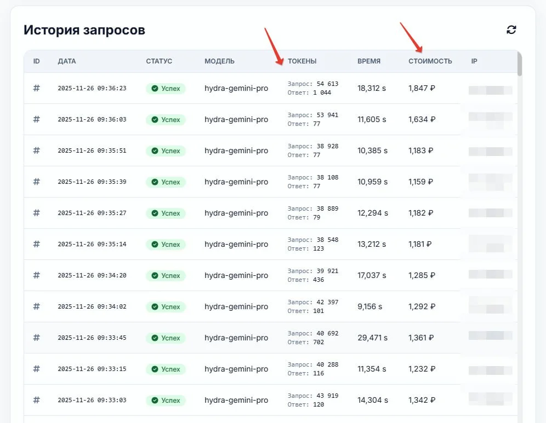
Task: Click the ТОКЕНЫ column header
Action: click(x=302, y=61)
